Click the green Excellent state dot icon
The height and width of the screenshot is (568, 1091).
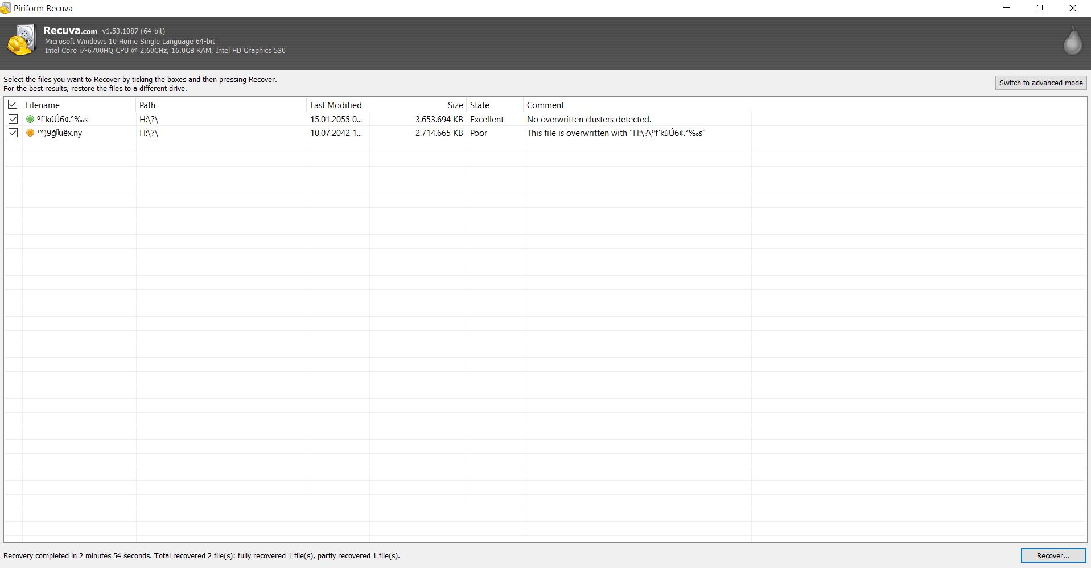(30, 120)
